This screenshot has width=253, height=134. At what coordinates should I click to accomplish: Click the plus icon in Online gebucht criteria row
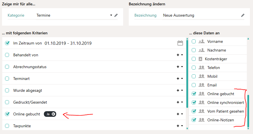click(178, 114)
